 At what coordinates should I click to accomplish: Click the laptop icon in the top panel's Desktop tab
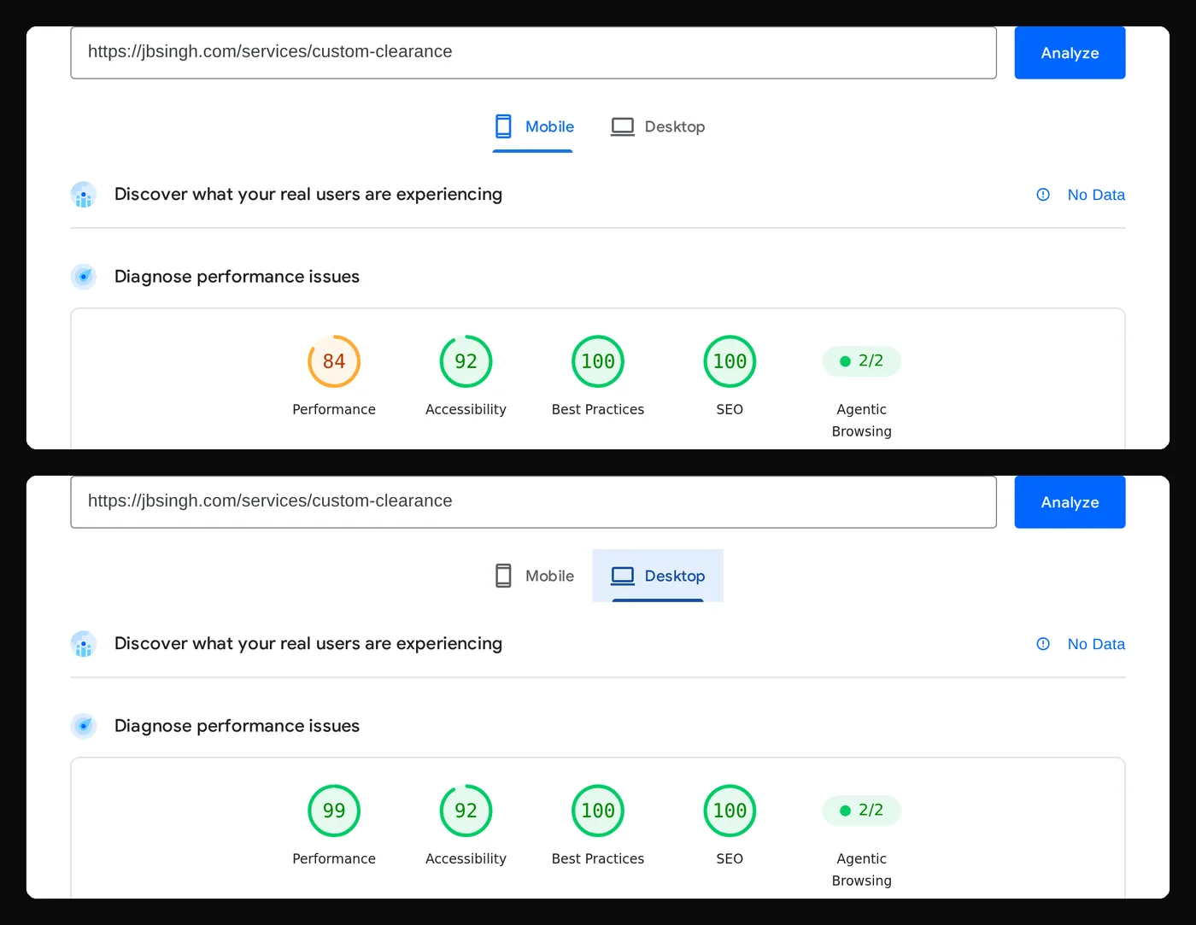[x=623, y=127]
